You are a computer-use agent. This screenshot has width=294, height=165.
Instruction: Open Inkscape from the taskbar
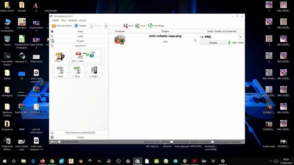(90, 161)
